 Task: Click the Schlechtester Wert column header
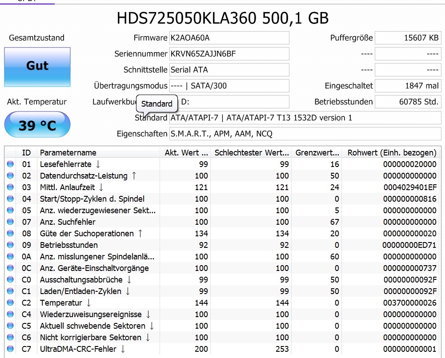pos(251,152)
